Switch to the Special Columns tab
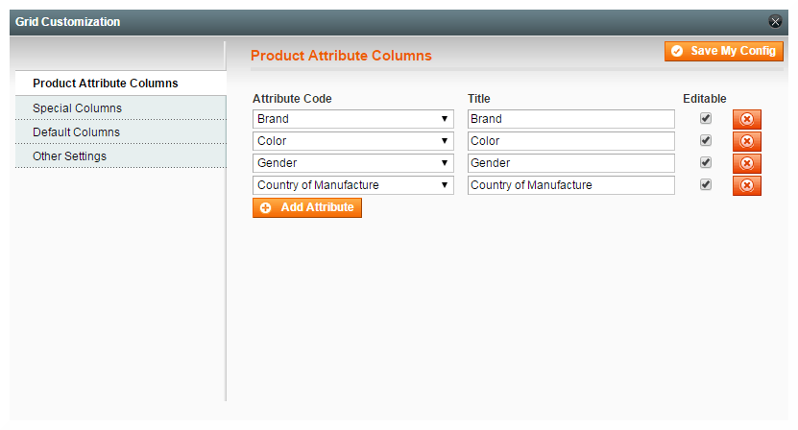The width and height of the screenshot is (798, 430). click(x=77, y=108)
